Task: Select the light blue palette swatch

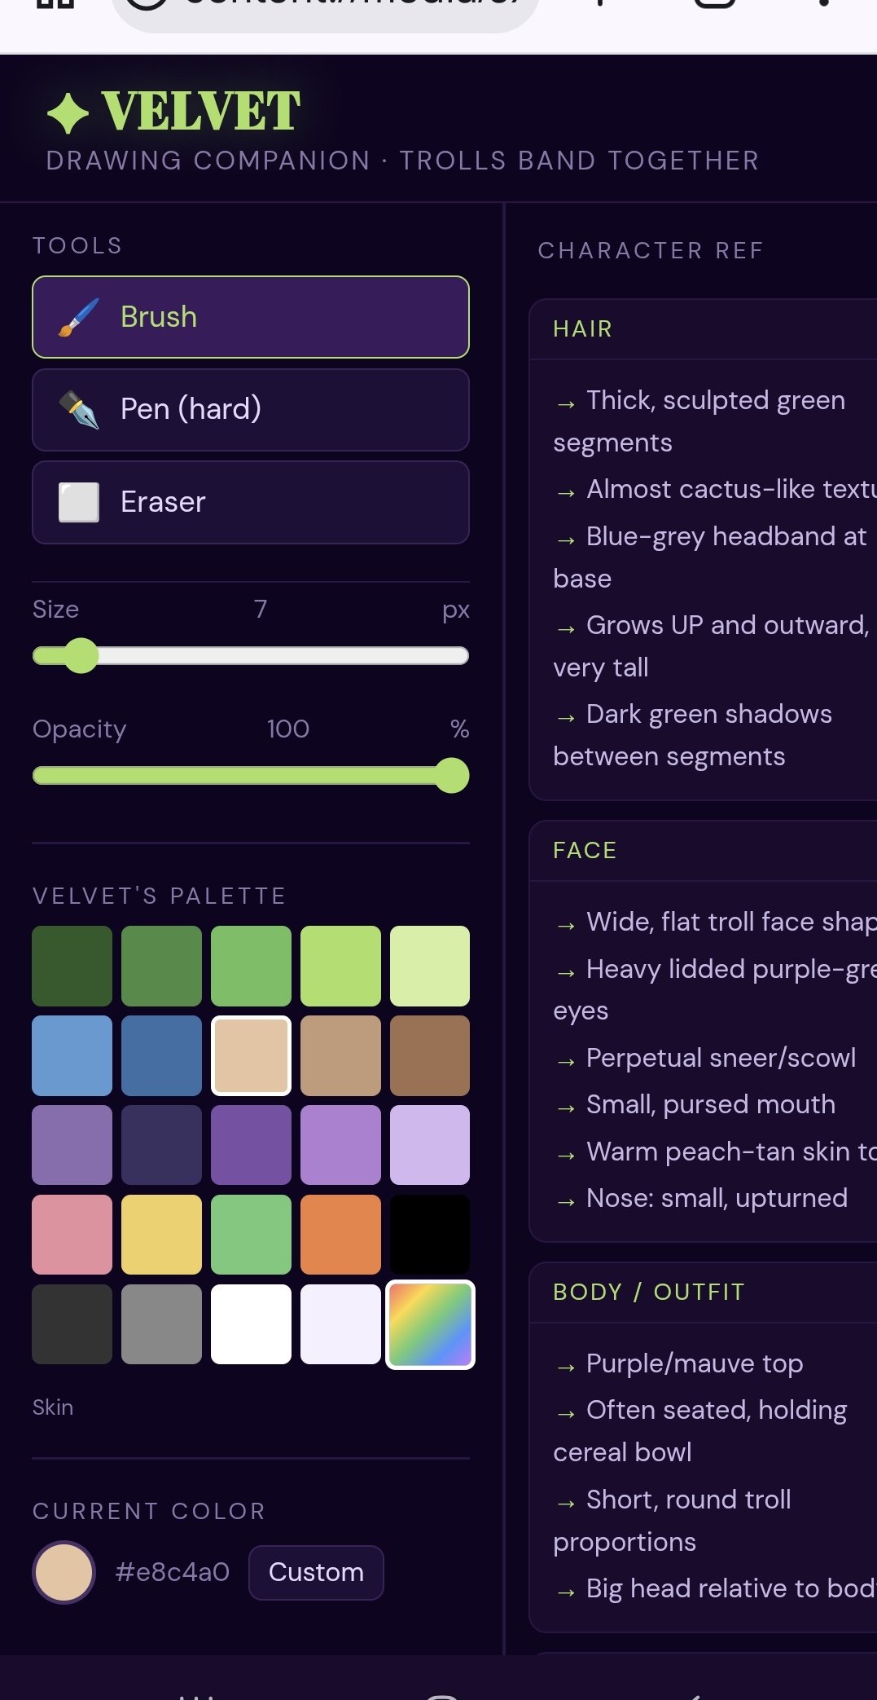Action: tap(72, 1055)
